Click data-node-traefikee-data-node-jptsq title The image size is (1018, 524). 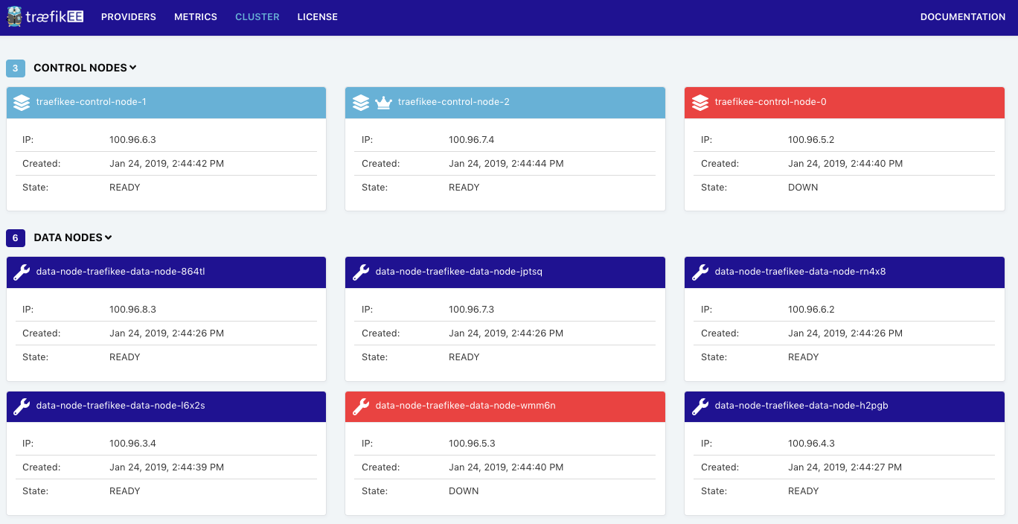(x=459, y=272)
